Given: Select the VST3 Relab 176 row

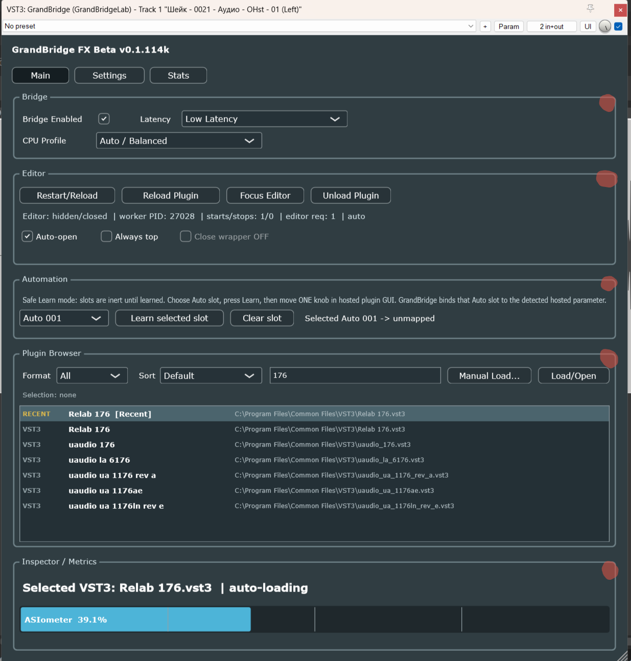Looking at the screenshot, I should (315, 429).
